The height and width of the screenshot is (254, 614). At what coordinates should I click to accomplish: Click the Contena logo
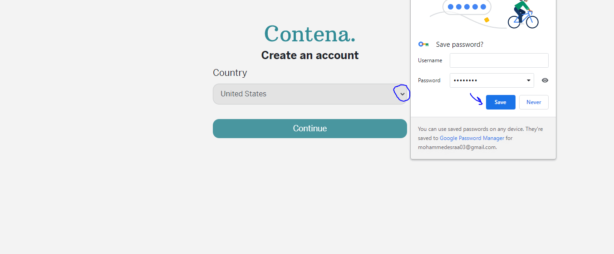point(310,34)
